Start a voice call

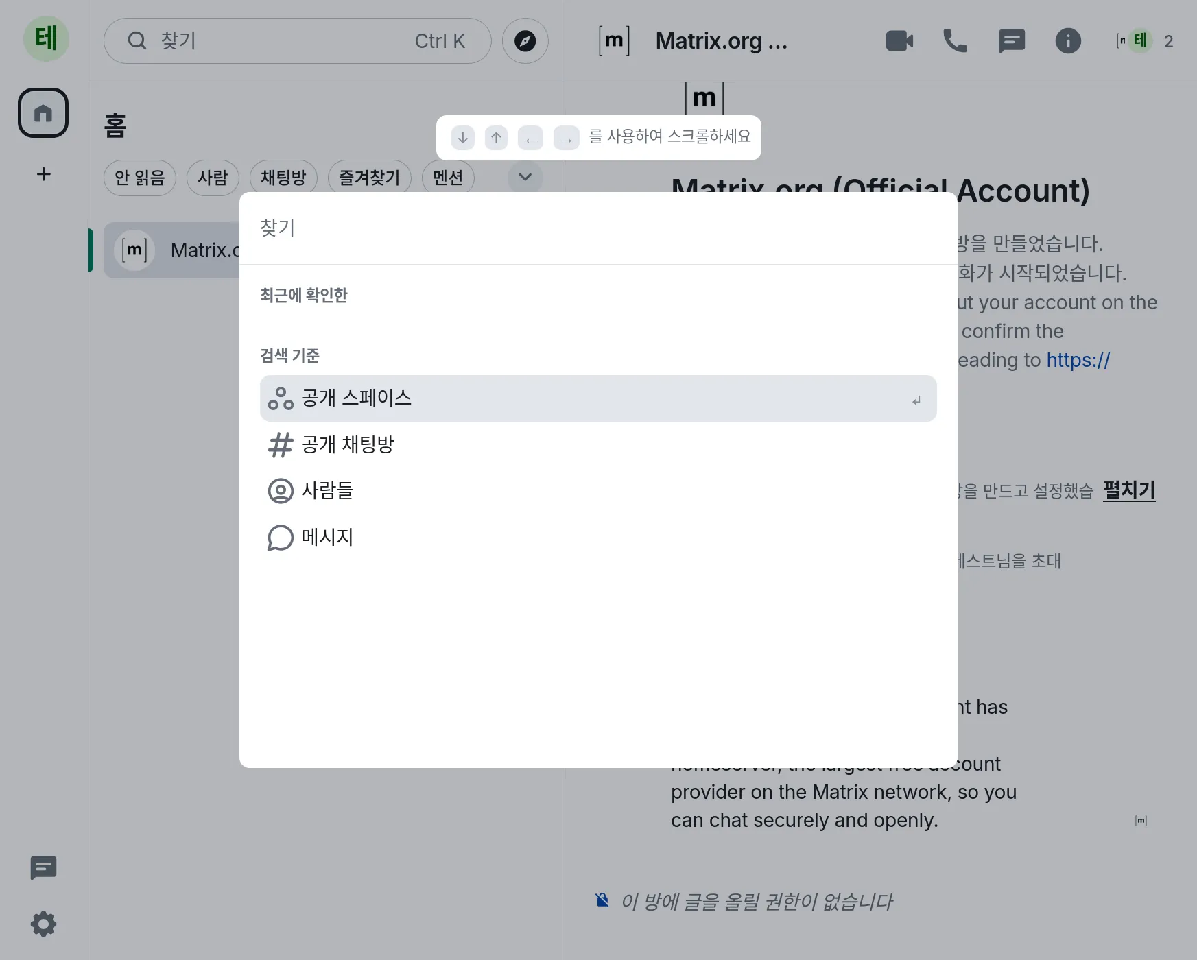coord(956,41)
